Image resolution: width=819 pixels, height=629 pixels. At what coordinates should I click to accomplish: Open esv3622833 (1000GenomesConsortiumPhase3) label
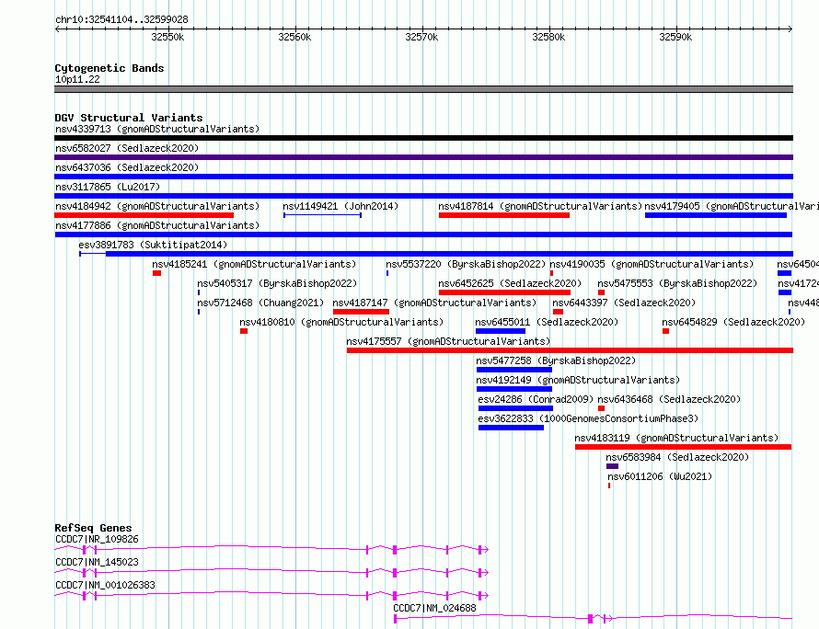pyautogui.click(x=588, y=418)
